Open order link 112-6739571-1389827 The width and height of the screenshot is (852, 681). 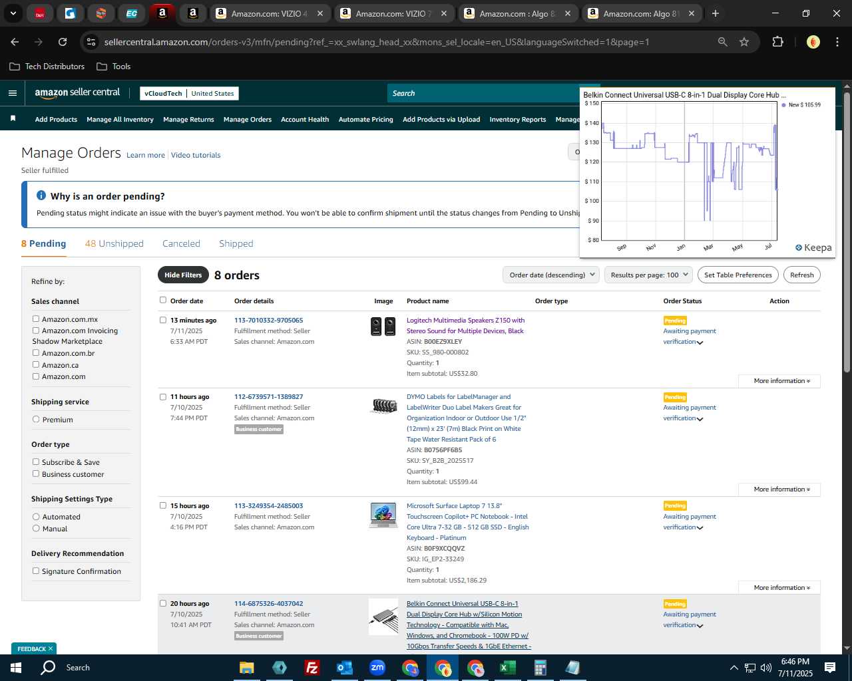(x=268, y=396)
